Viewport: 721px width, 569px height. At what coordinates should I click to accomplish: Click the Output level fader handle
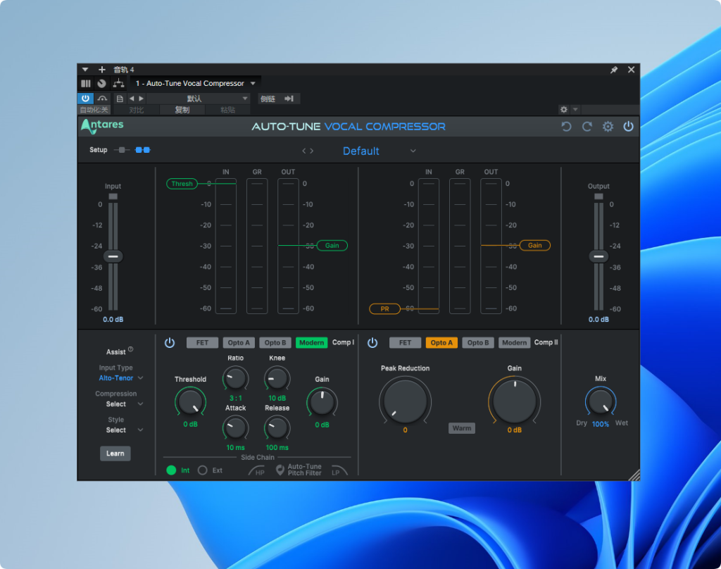pyautogui.click(x=598, y=256)
